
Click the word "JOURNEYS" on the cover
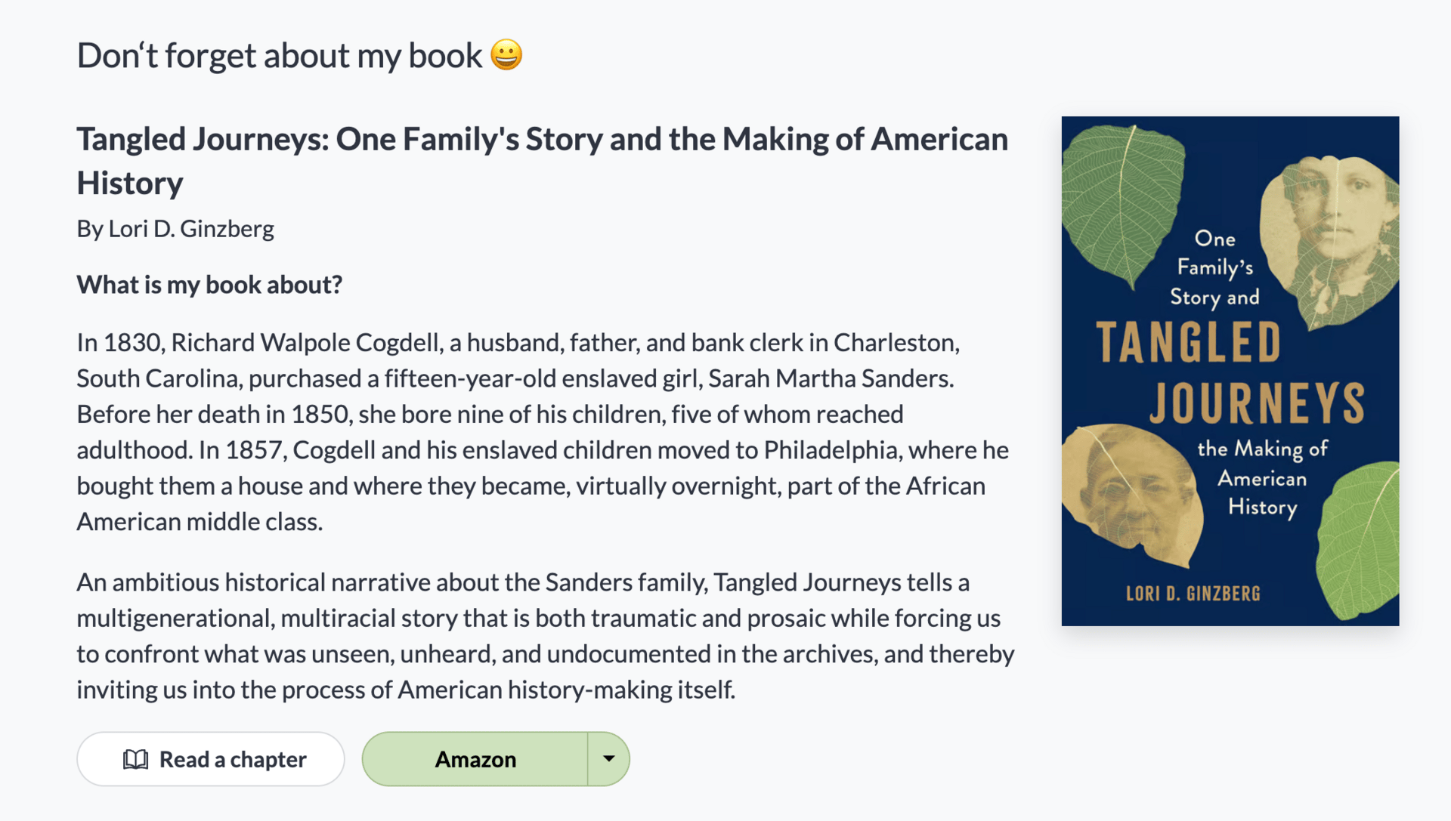[x=1257, y=403]
